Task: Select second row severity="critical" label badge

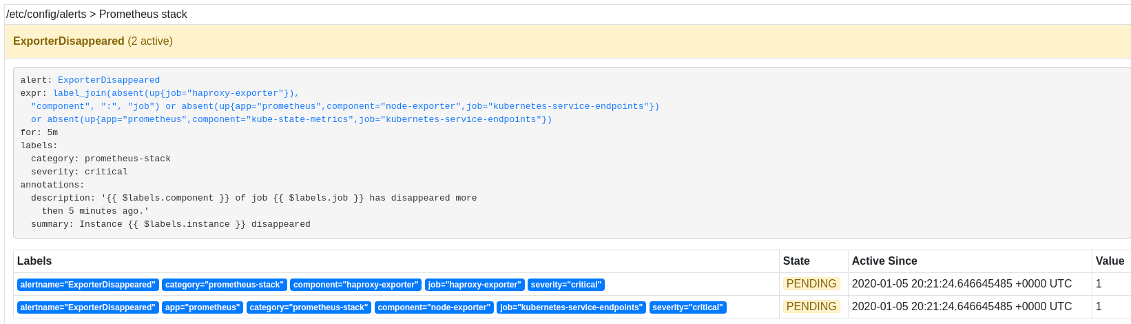Action: coord(687,307)
